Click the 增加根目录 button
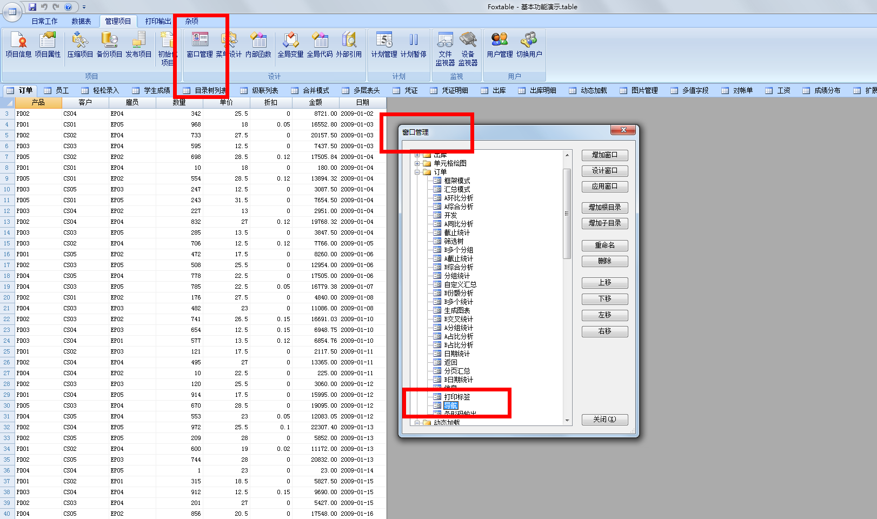The height and width of the screenshot is (519, 877). (604, 208)
